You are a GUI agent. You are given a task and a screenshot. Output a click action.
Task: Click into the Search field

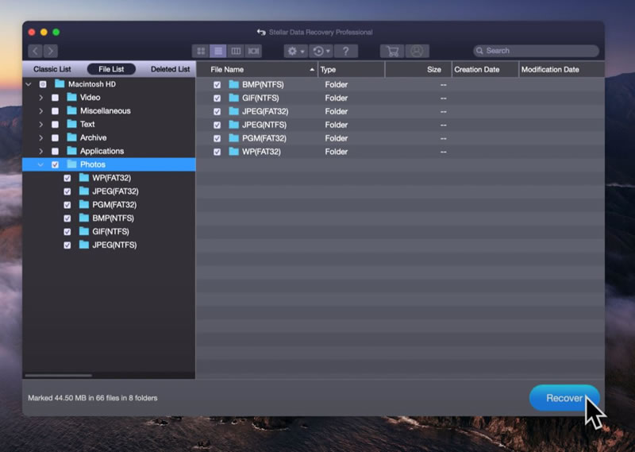[537, 51]
